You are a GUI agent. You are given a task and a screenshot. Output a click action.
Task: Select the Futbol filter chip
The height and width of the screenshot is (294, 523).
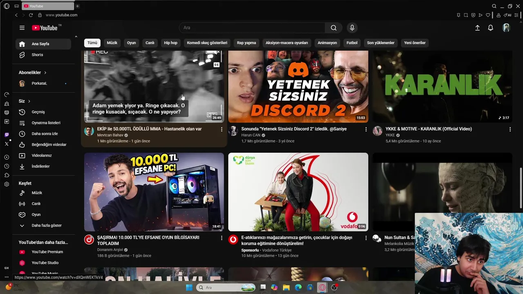tap(352, 43)
